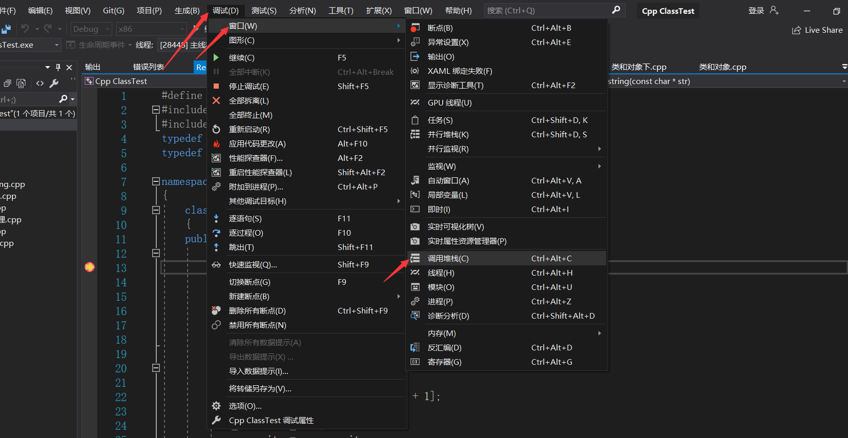Open Live Visual Tree (实时可视化树)
Screen dimensions: 848x438
507,227
